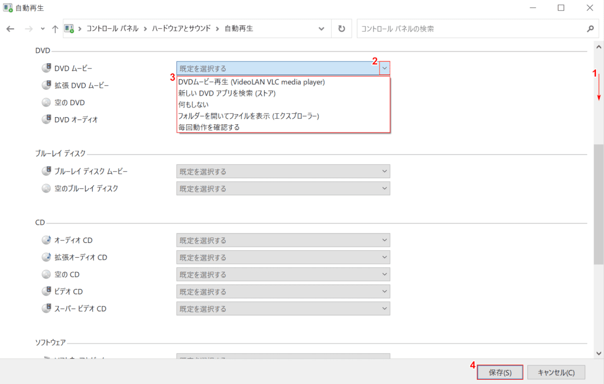
Task: Click the scrollbar up arrow
Action: click(599, 47)
